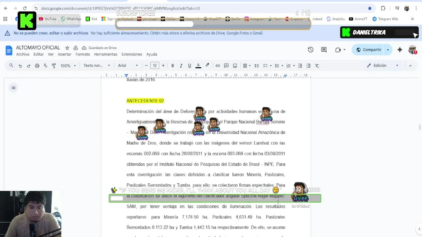
Task: Open the Insertar menu
Action: 65,54
